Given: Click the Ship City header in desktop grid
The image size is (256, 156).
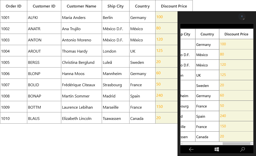Looking at the screenshot, I should click(115, 6).
